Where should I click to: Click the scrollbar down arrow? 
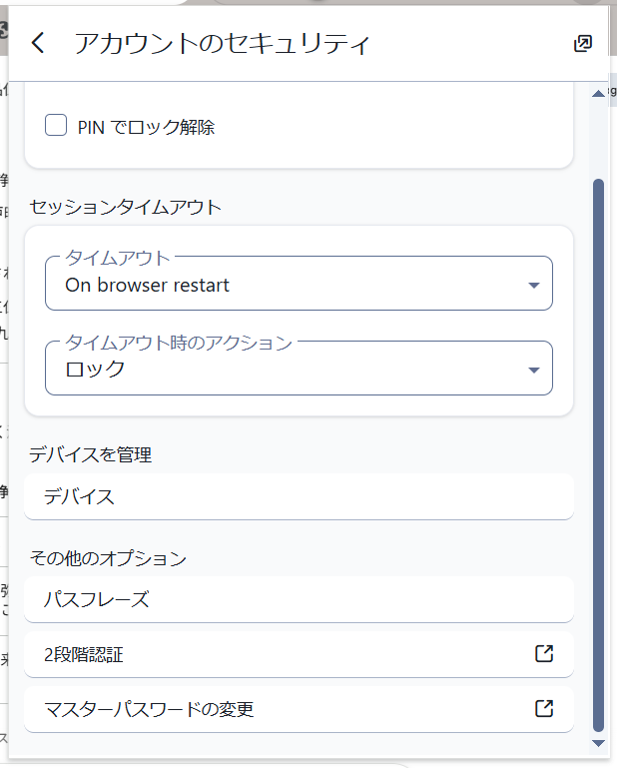pyautogui.click(x=598, y=743)
